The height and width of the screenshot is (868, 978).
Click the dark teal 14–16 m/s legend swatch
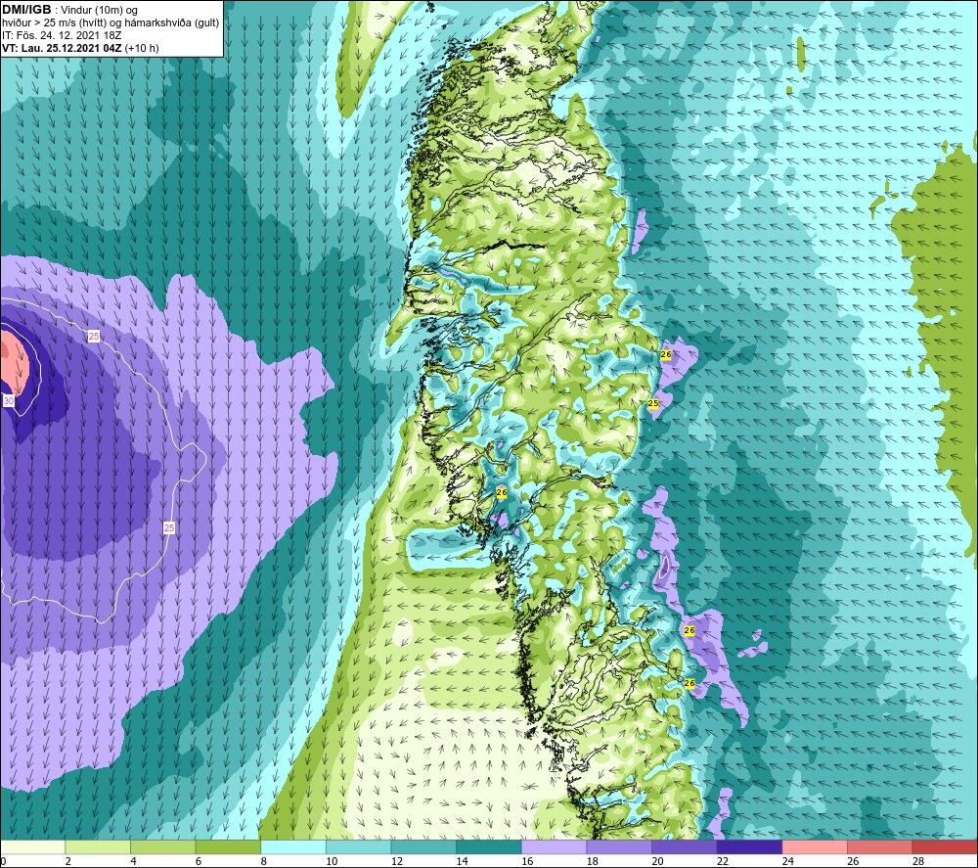(x=488, y=846)
